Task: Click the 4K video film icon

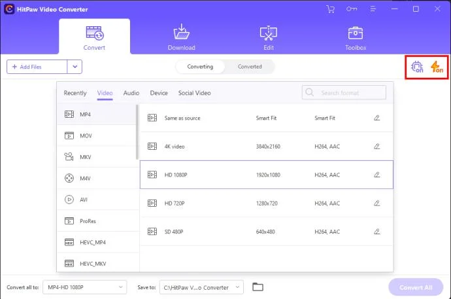Action: 152,146
